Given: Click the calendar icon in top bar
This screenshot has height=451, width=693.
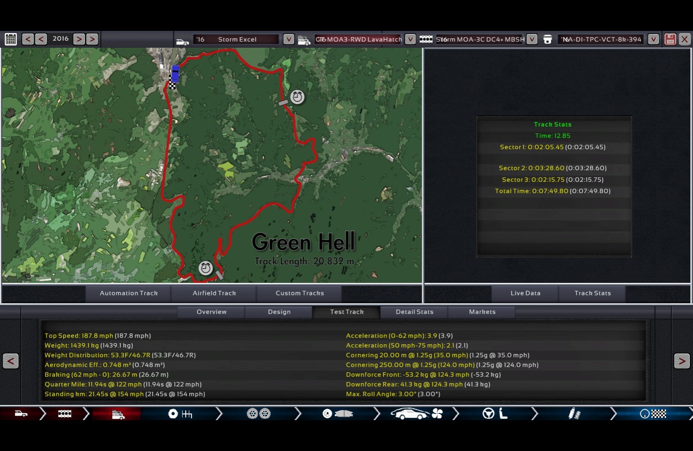Looking at the screenshot, I should point(11,39).
